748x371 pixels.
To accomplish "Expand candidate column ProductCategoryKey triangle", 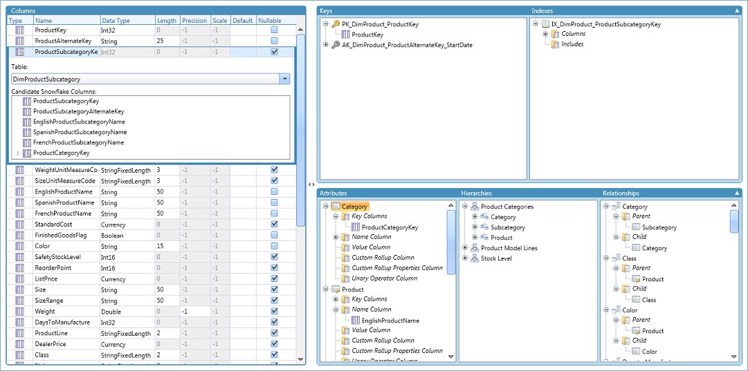I will click(19, 153).
